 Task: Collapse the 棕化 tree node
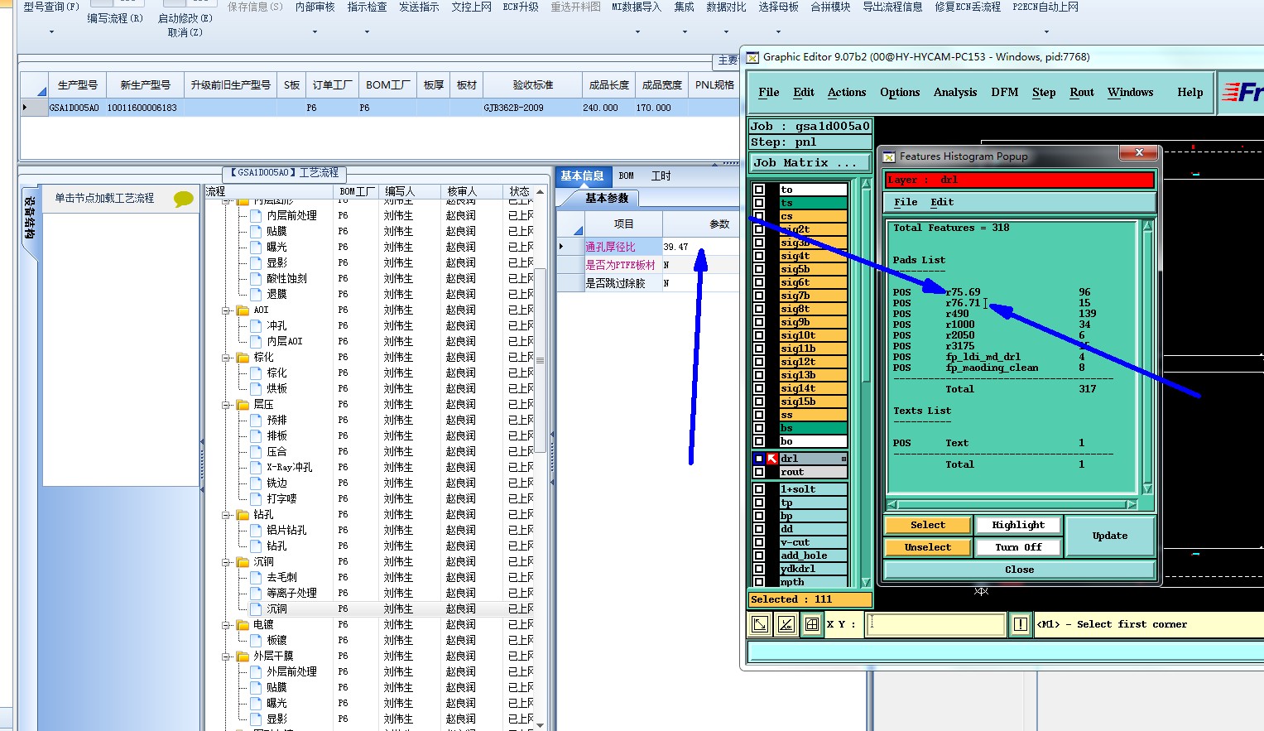pyautogui.click(x=226, y=358)
